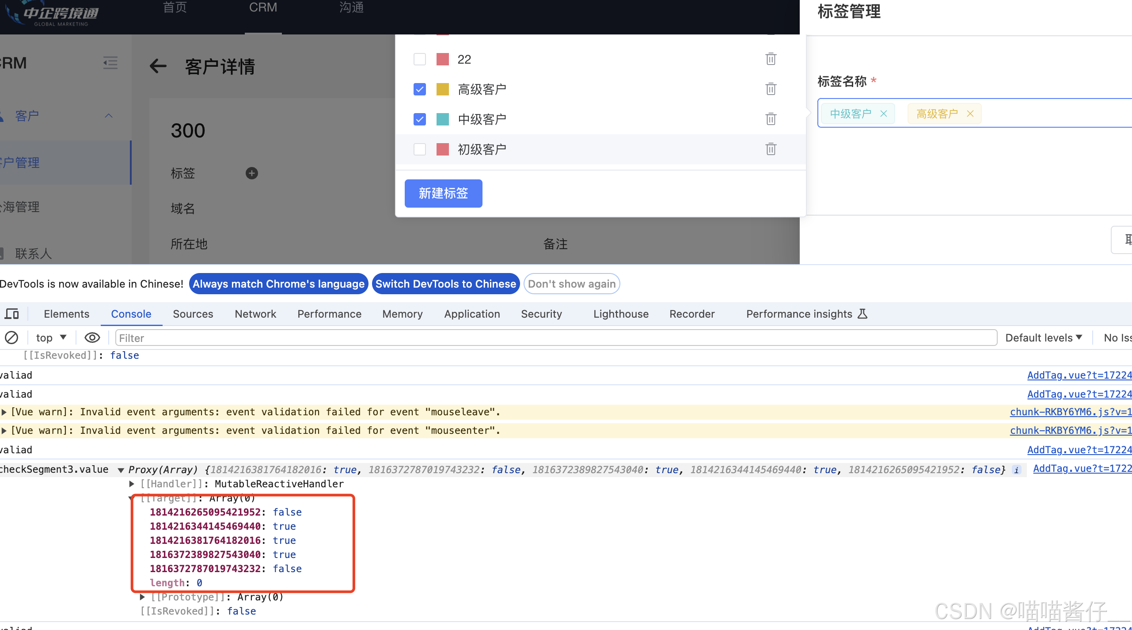Click the yellow swatch beside 高级客户
This screenshot has height=630, width=1132.
(442, 89)
